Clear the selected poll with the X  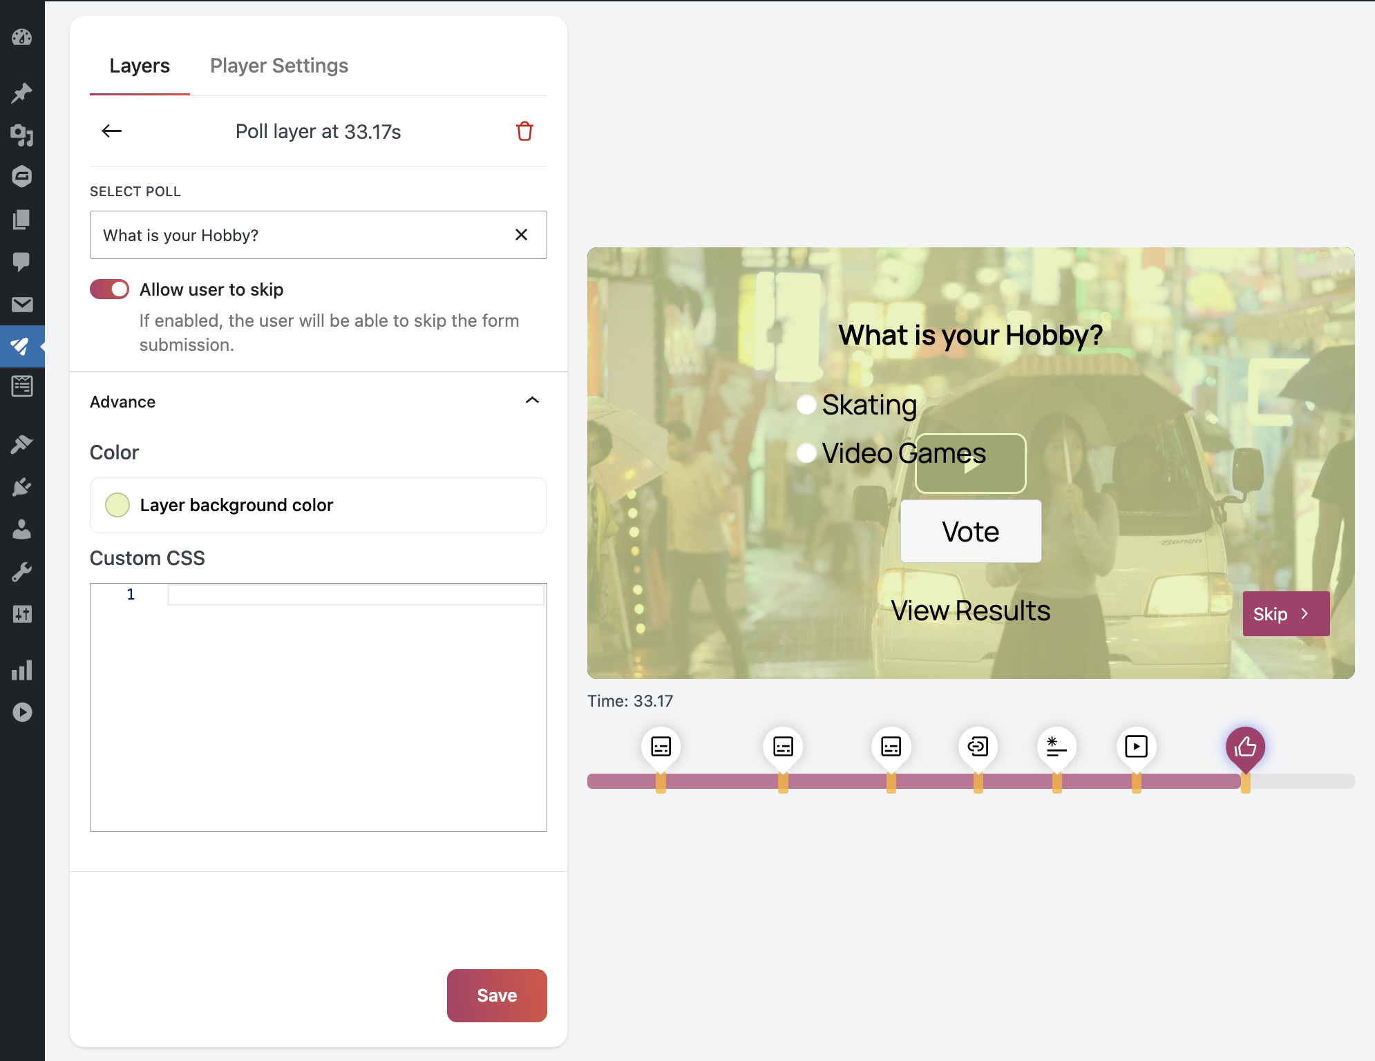(x=521, y=235)
